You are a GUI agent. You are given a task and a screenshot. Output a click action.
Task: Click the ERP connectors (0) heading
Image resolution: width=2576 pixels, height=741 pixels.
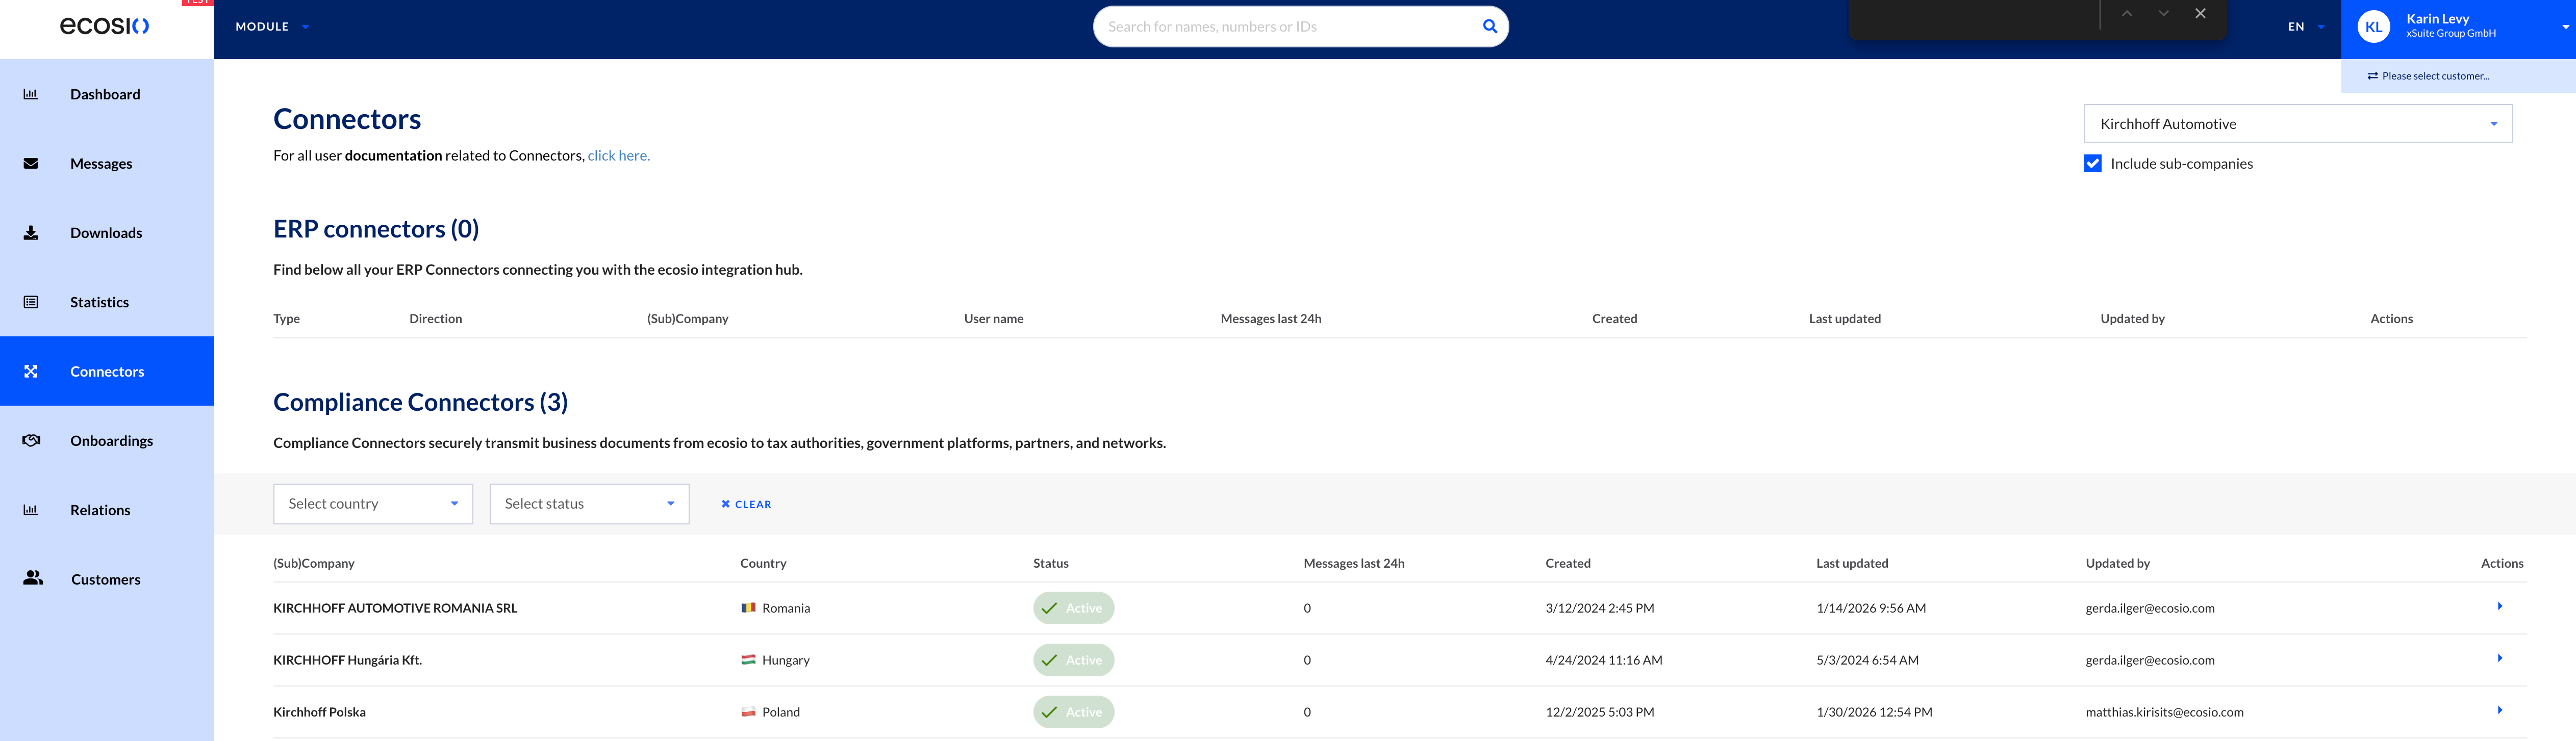pos(376,229)
